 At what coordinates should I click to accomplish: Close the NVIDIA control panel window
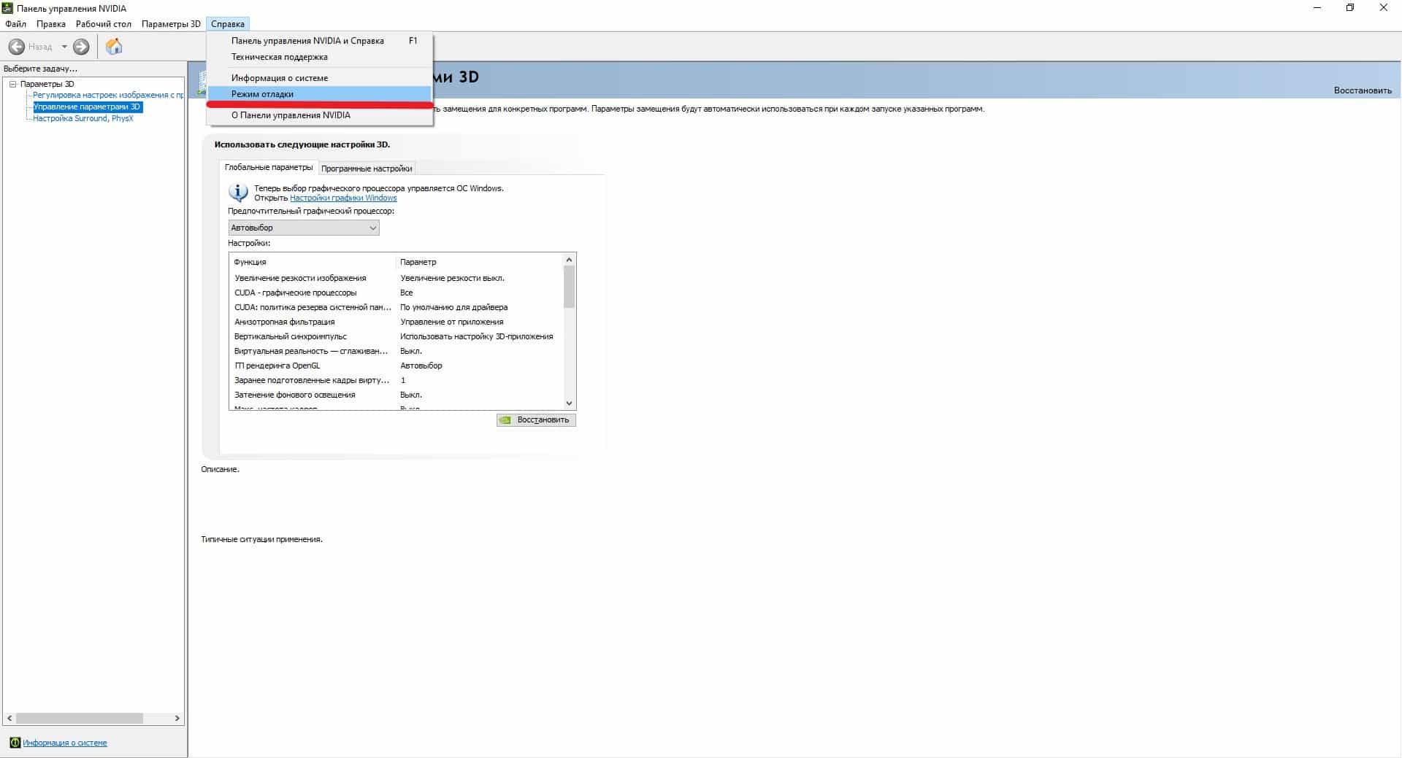tap(1384, 8)
